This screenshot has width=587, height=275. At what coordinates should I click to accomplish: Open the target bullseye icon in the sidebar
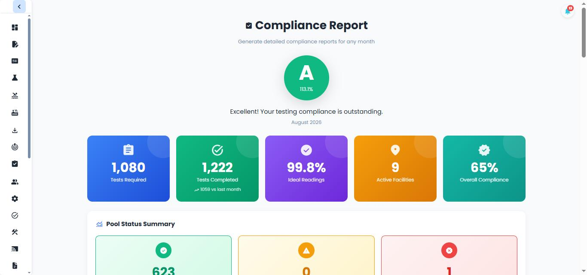[15, 147]
